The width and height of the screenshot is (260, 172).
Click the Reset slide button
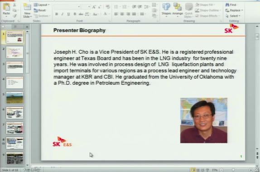pos(40,10)
